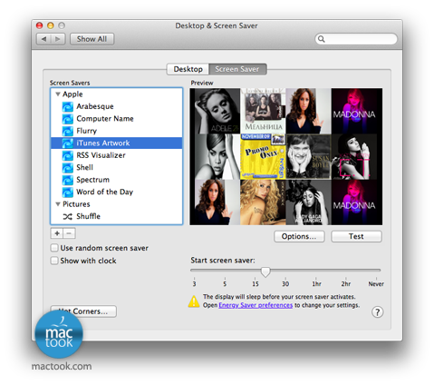Click the Adele 21 album thumbnail
This screenshot has width=434, height=385.
pyautogui.click(x=217, y=111)
